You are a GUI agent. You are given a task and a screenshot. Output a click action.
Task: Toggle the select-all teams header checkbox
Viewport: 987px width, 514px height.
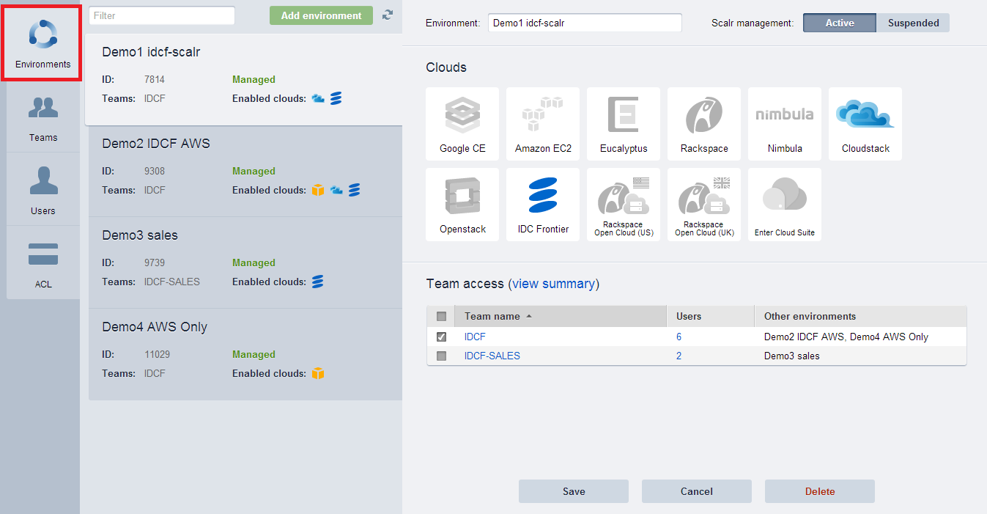pos(441,317)
